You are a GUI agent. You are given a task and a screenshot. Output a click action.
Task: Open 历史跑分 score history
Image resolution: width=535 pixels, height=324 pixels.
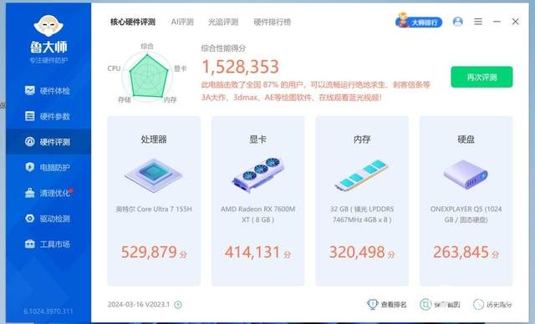[492, 304]
